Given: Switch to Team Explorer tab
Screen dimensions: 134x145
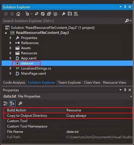Looking at the screenshot, I should tap(70, 83).
